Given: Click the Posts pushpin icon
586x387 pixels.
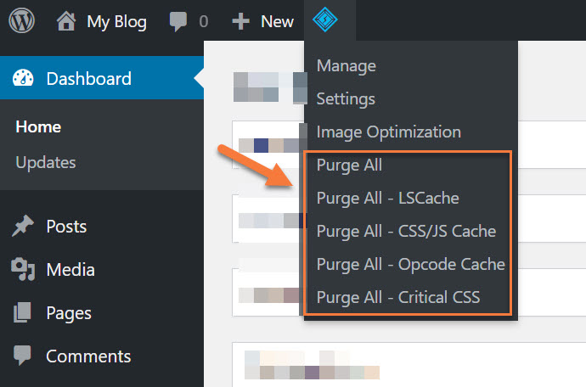Looking at the screenshot, I should pos(23,227).
